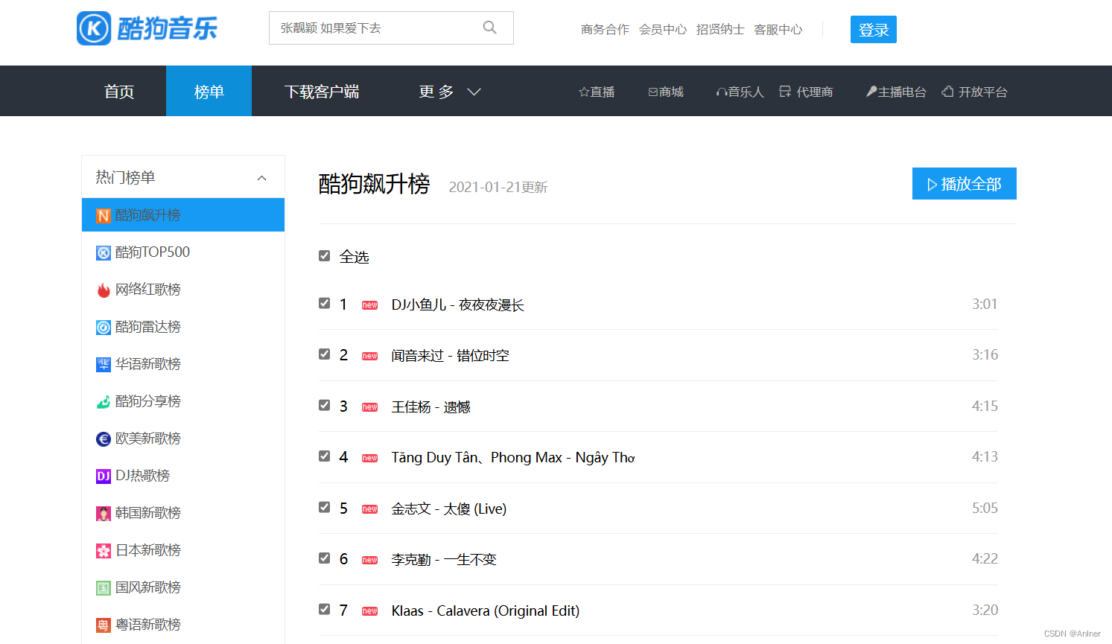The height and width of the screenshot is (644, 1112).
Task: Play song DJ小鱼儿 - 夜夜夜漫长
Action: [458, 305]
